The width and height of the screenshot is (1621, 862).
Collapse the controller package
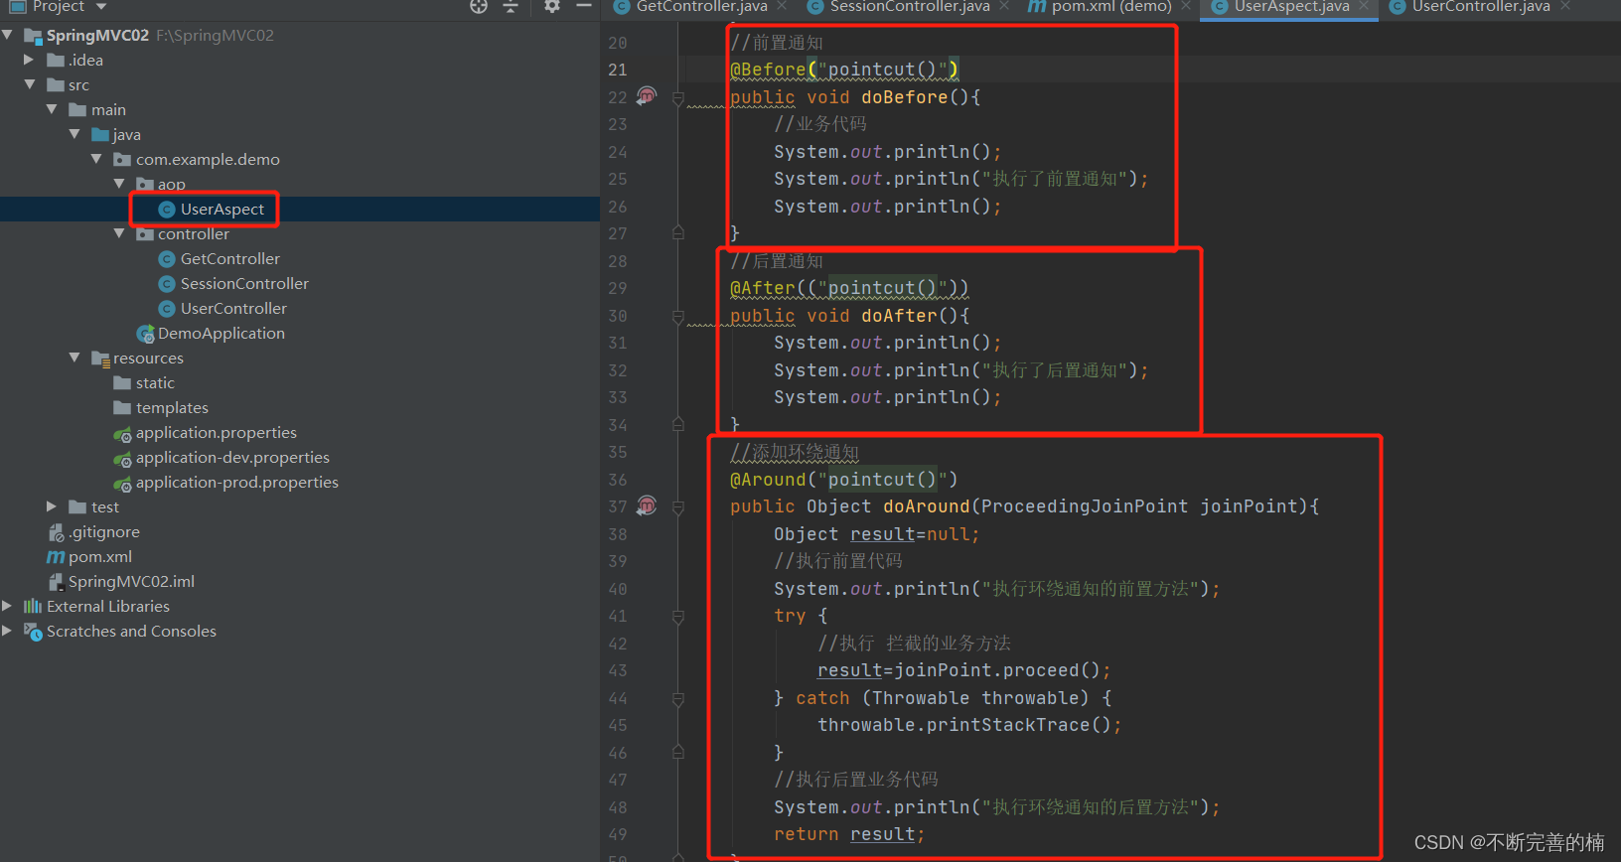120,233
